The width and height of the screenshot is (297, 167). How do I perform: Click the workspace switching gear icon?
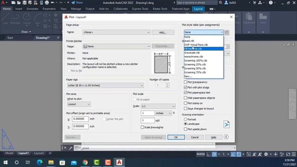coord(266,154)
